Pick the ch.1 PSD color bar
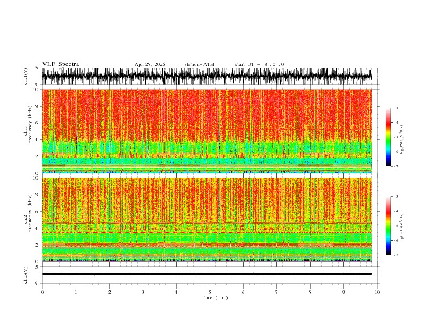Image resolution: width=425 pixels, height=328 pixels. [x=388, y=137]
